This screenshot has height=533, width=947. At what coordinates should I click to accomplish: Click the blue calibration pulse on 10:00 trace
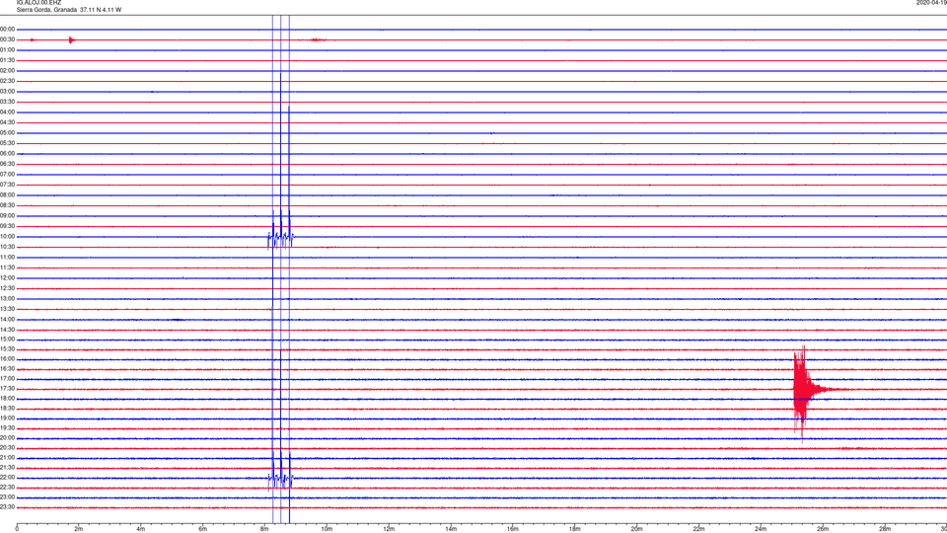(x=281, y=230)
